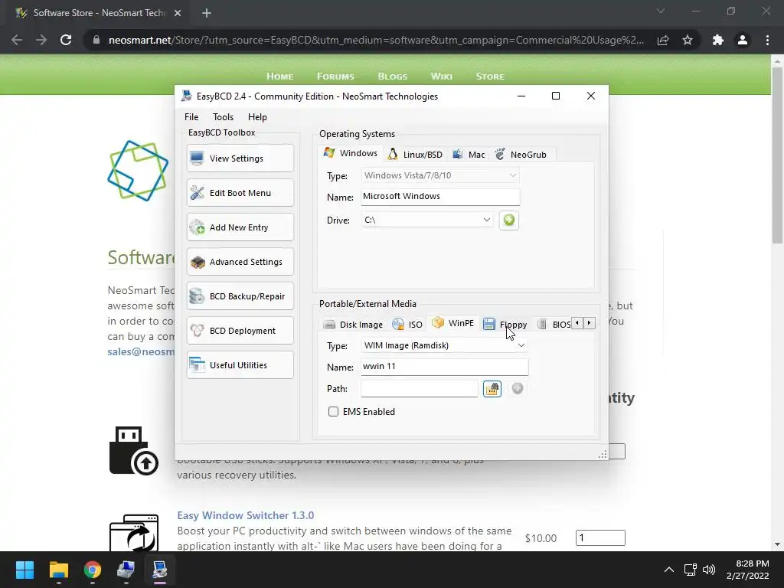Open Wiki in NeoSmart site navigation
Viewport: 784px width, 588px height.
point(442,77)
